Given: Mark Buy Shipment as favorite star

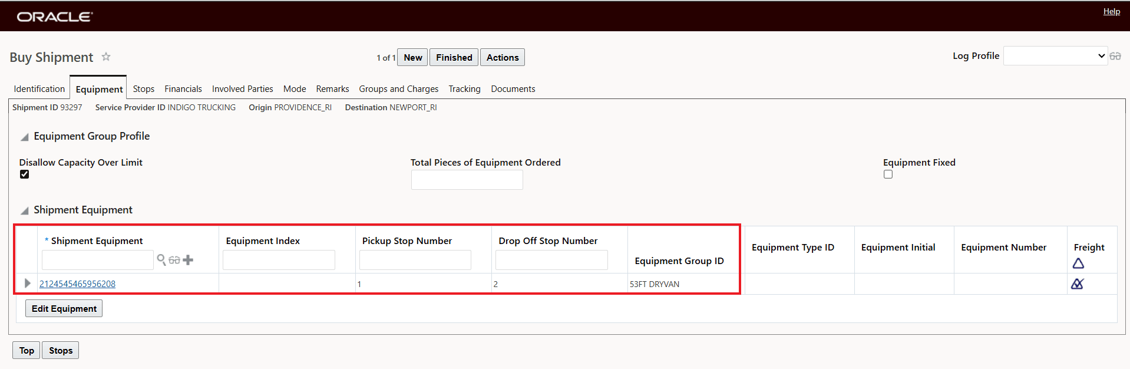Looking at the screenshot, I should (x=106, y=57).
